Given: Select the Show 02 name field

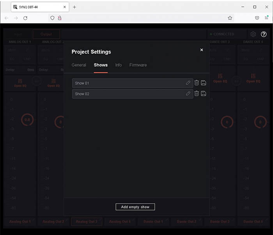Looking at the screenshot, I should 129,94.
